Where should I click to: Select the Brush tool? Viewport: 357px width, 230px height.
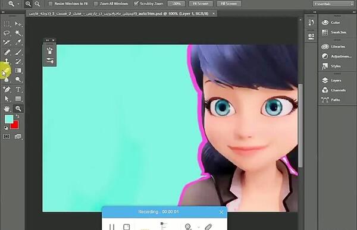(x=18, y=52)
